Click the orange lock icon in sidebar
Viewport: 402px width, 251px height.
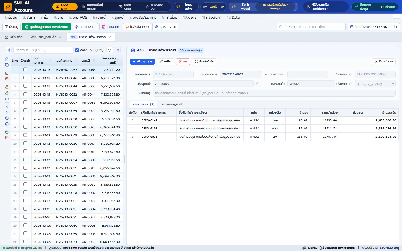[7, 87]
